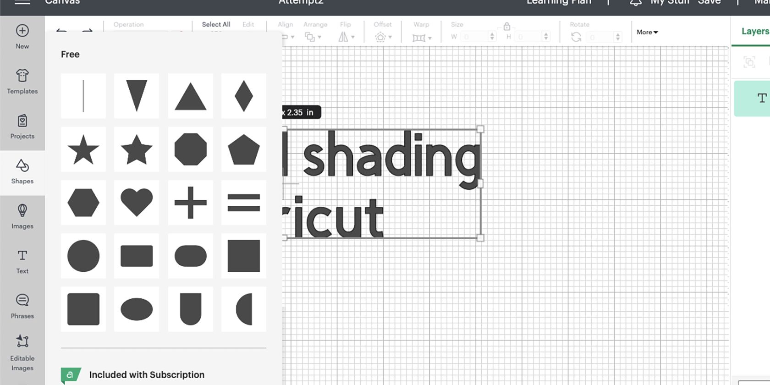Click the Included with Subscription badge
The height and width of the screenshot is (385, 770).
coord(71,375)
